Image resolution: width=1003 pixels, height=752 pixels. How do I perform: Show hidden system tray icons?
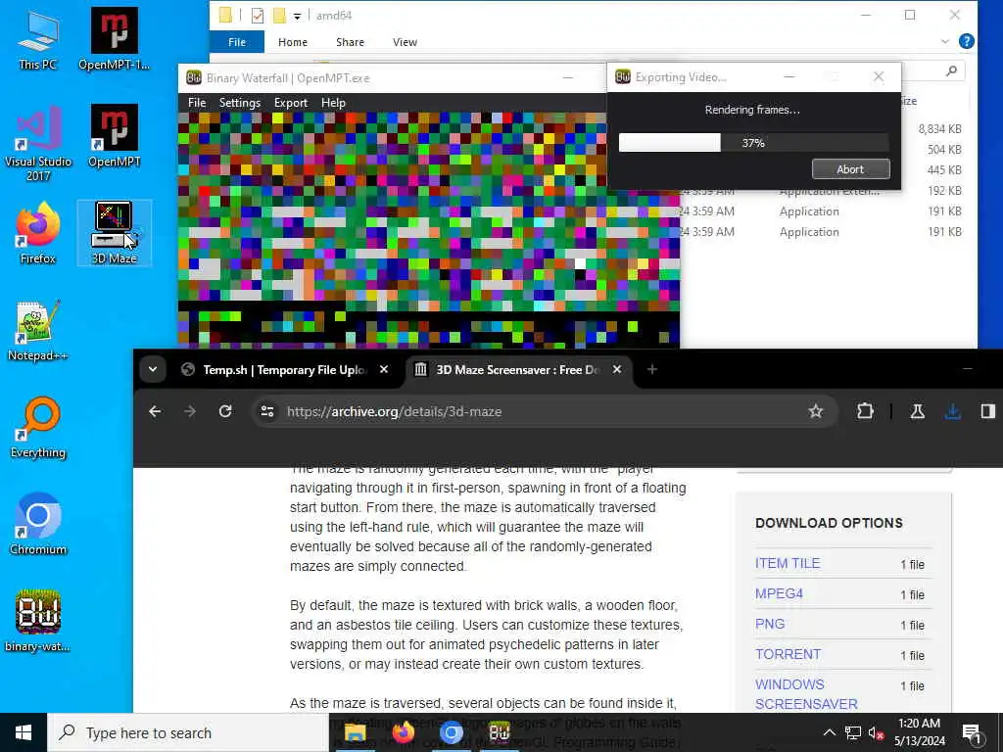[829, 732]
